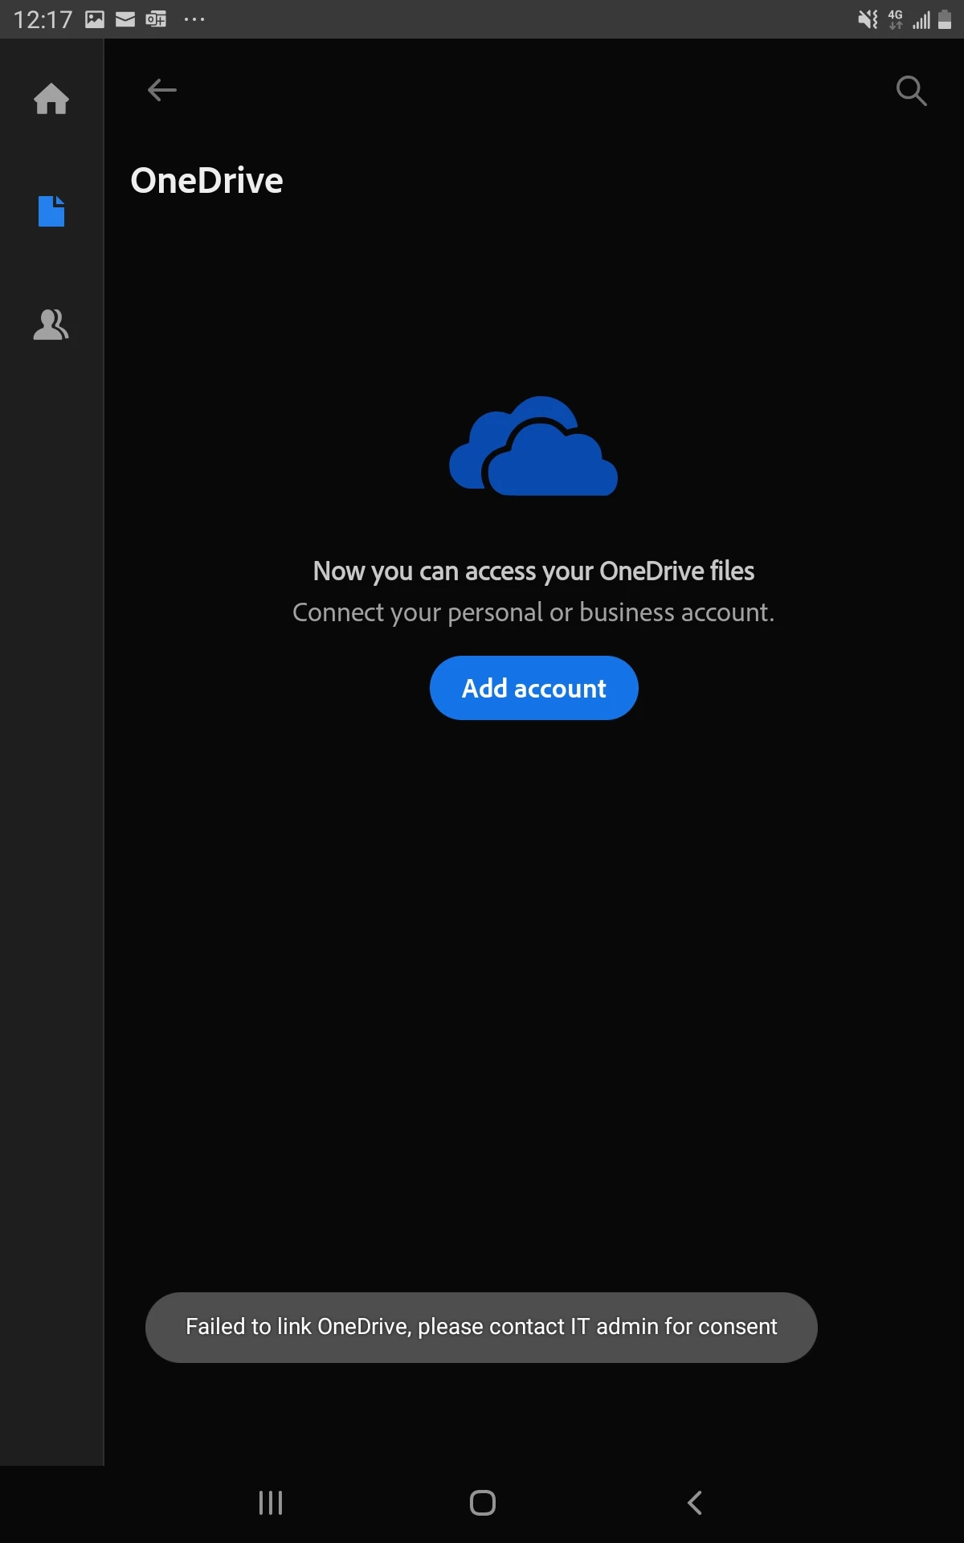Tap the 4G data indicator icon
Image resolution: width=964 pixels, height=1543 pixels.
895,19
